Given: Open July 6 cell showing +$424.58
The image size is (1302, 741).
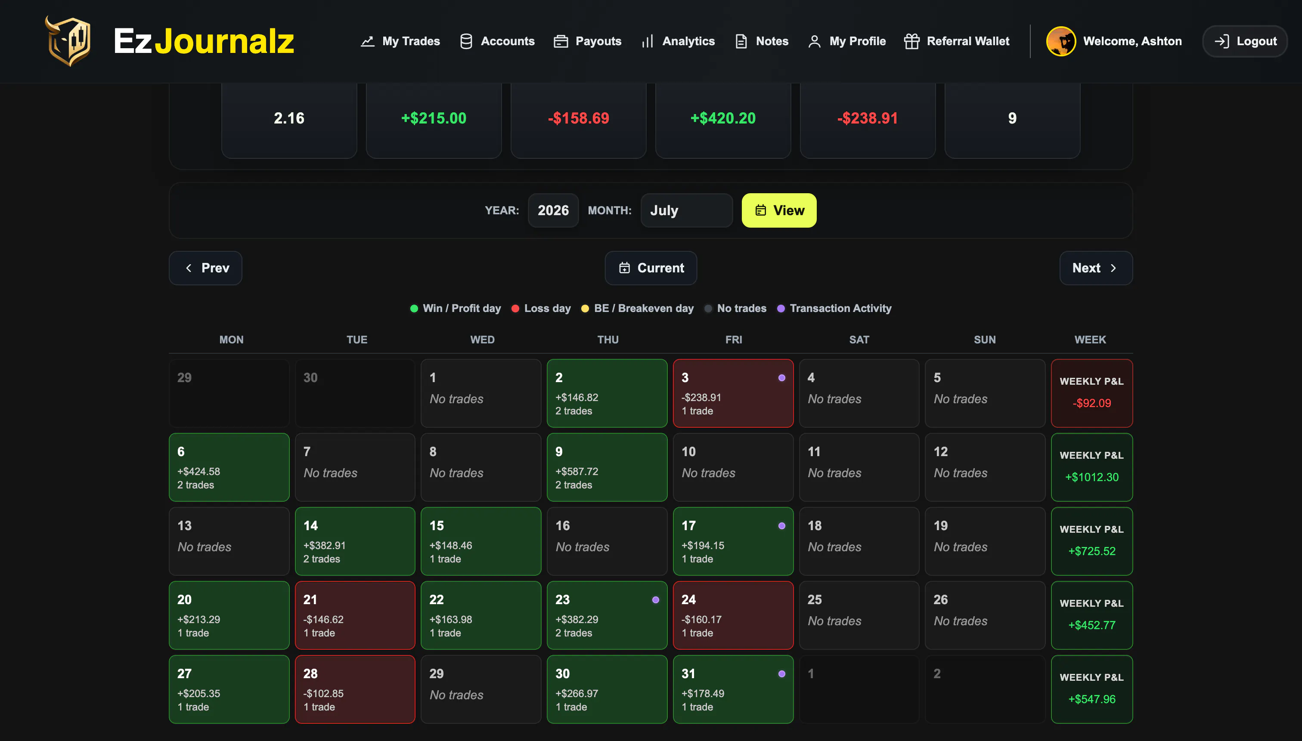Looking at the screenshot, I should tap(229, 467).
